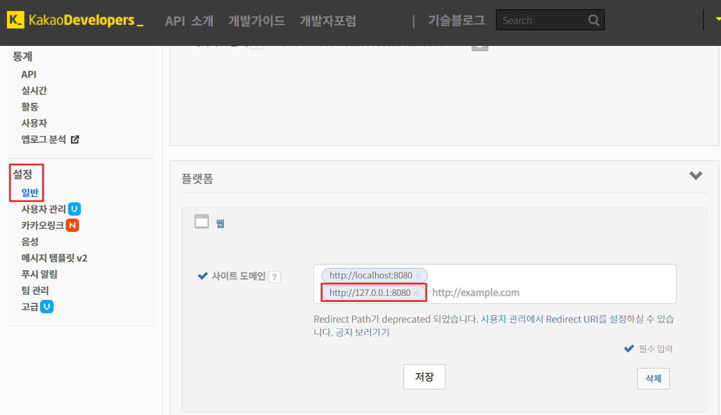The height and width of the screenshot is (415, 721).
Task: Open 푸시 알림 settings
Action: pyautogui.click(x=40, y=274)
